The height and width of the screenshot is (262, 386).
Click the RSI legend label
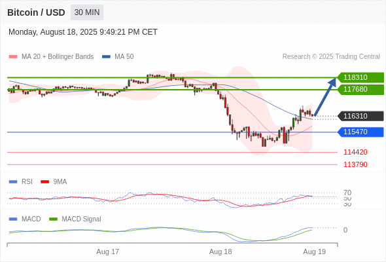pyautogui.click(x=27, y=182)
